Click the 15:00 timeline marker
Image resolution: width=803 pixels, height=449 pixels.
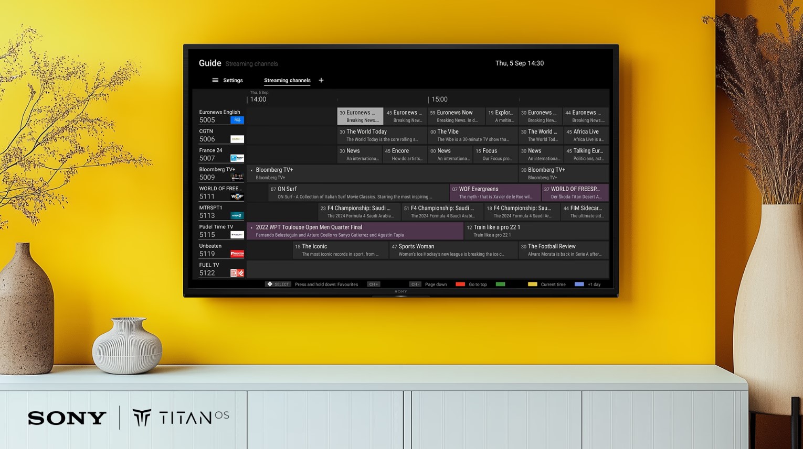click(x=439, y=99)
